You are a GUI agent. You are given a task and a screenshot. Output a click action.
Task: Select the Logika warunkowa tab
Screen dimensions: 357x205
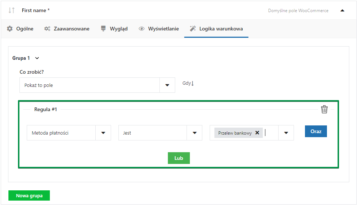pos(216,29)
